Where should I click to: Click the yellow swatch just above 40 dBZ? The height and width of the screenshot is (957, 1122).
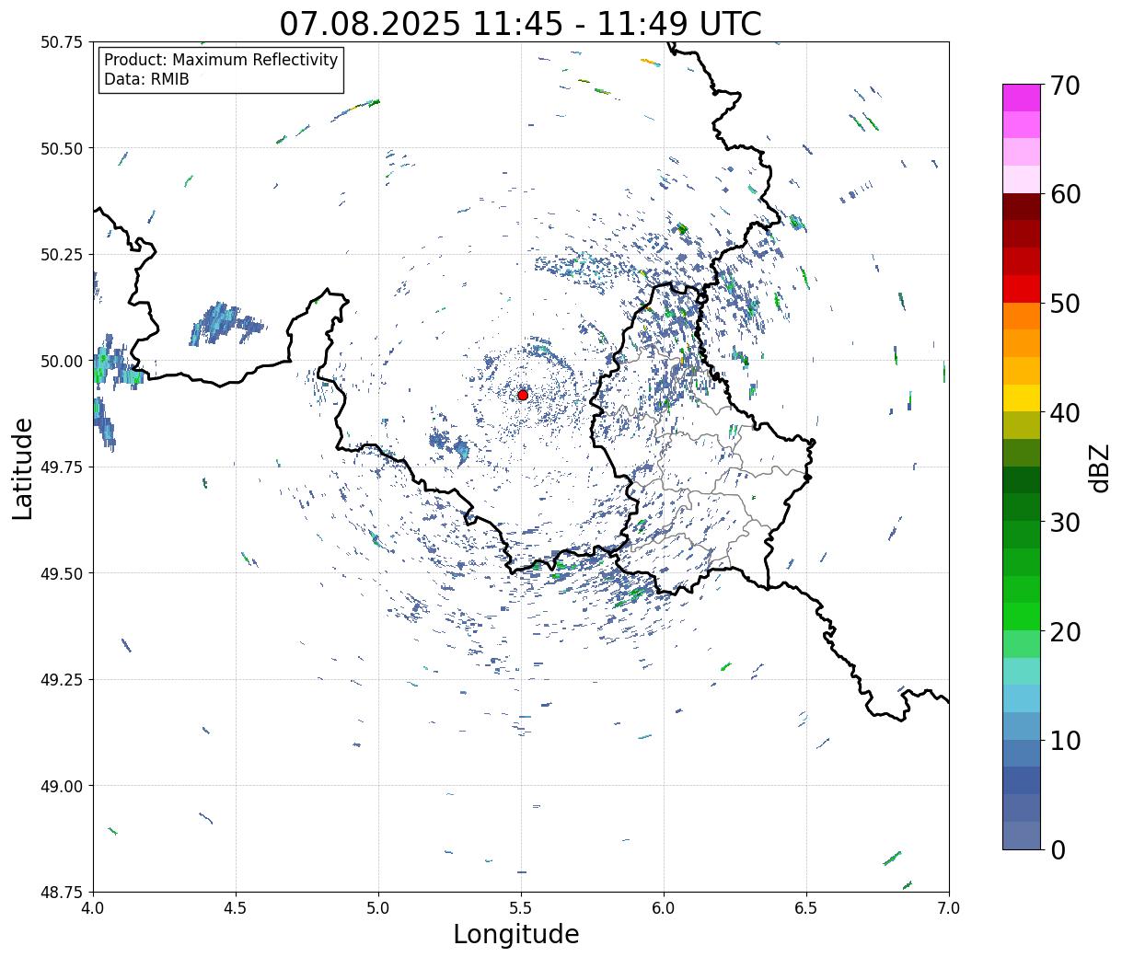click(1022, 398)
